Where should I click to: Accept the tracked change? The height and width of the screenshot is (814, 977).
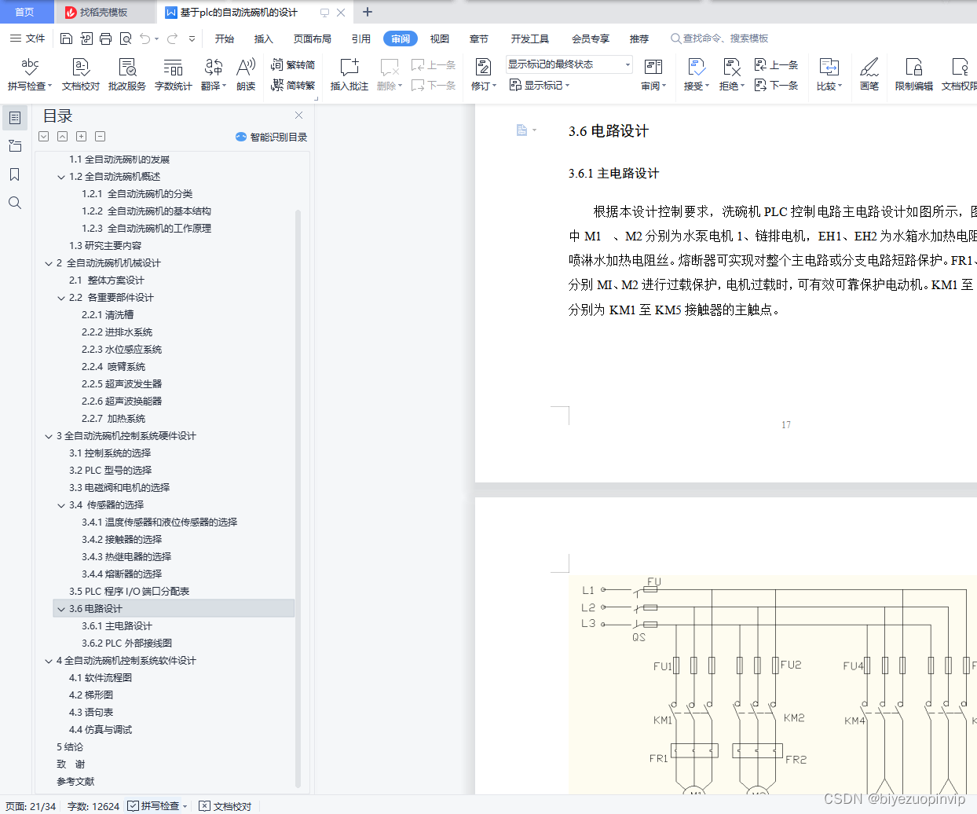(696, 75)
